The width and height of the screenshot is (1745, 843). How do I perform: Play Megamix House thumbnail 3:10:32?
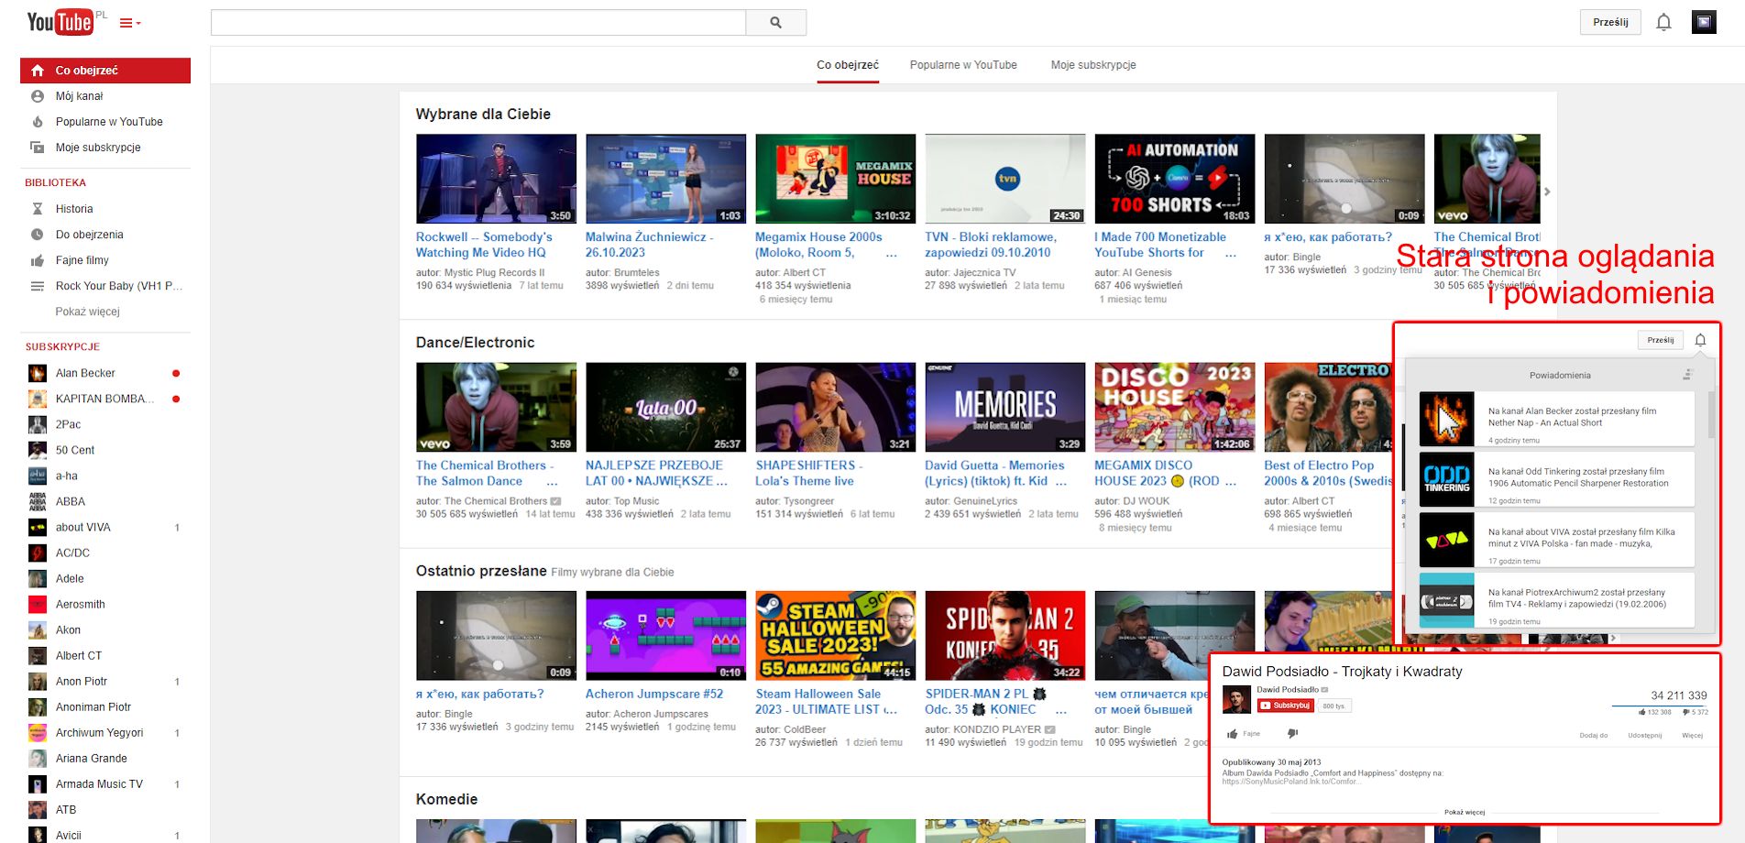click(x=835, y=179)
